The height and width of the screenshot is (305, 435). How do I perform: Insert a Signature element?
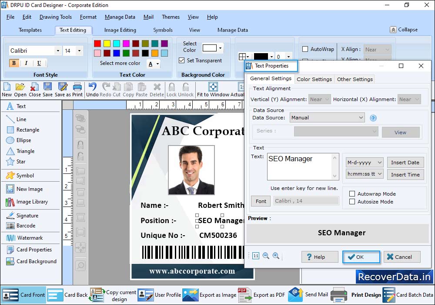point(23,216)
